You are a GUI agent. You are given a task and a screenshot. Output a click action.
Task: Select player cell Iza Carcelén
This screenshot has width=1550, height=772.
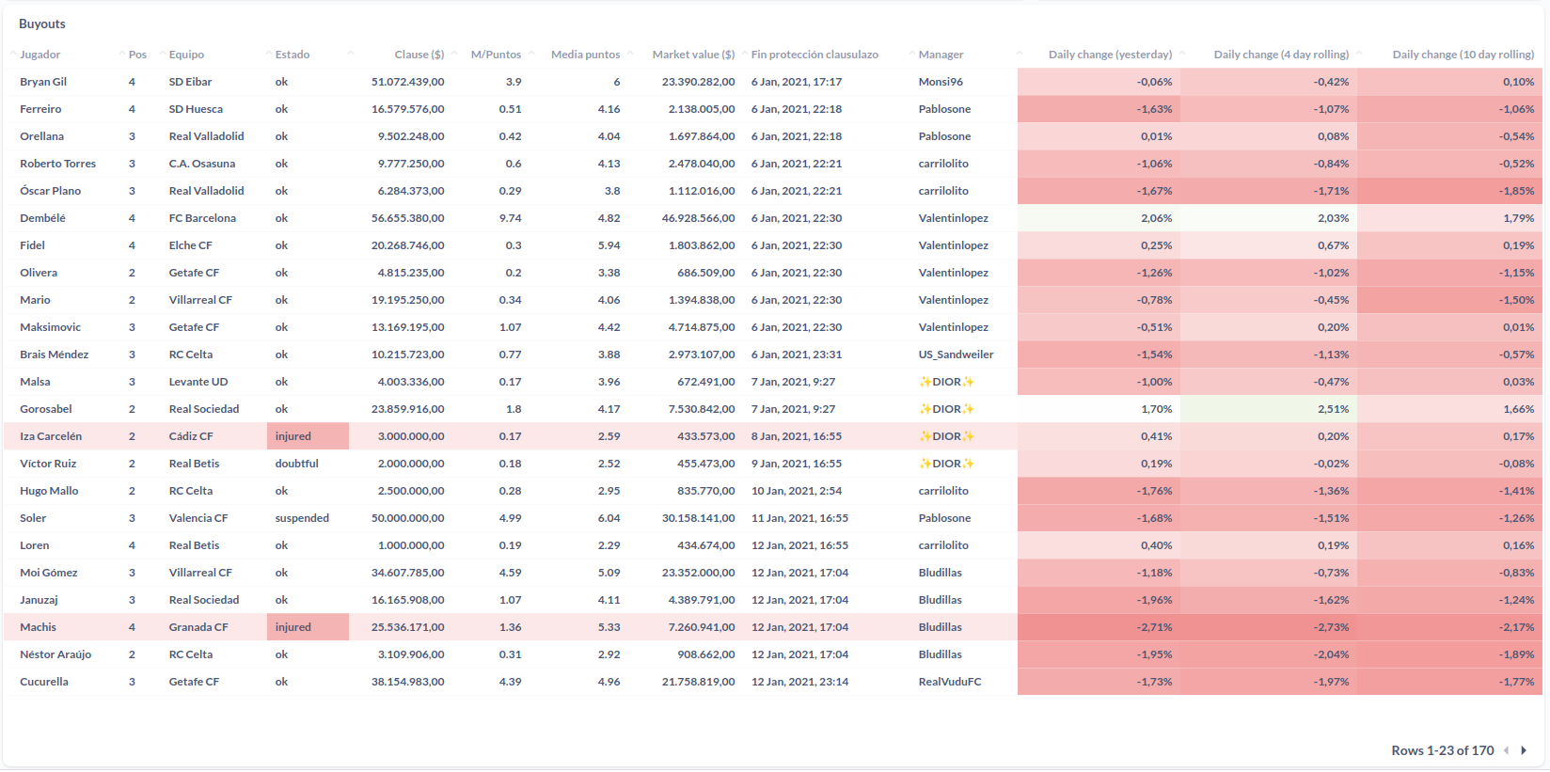point(51,436)
